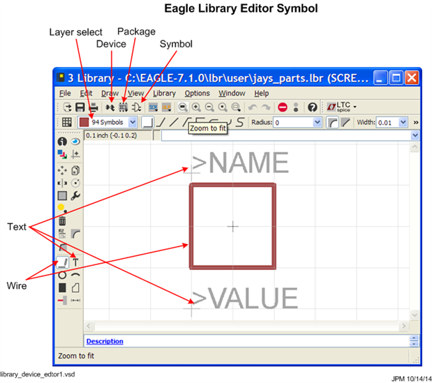Click the horizontal scrollbar right arrow
The width and height of the screenshot is (432, 383).
pos(403,326)
